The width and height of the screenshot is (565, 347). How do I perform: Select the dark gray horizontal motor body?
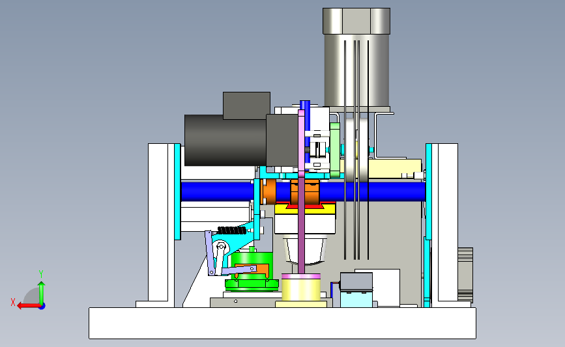coord(225,141)
